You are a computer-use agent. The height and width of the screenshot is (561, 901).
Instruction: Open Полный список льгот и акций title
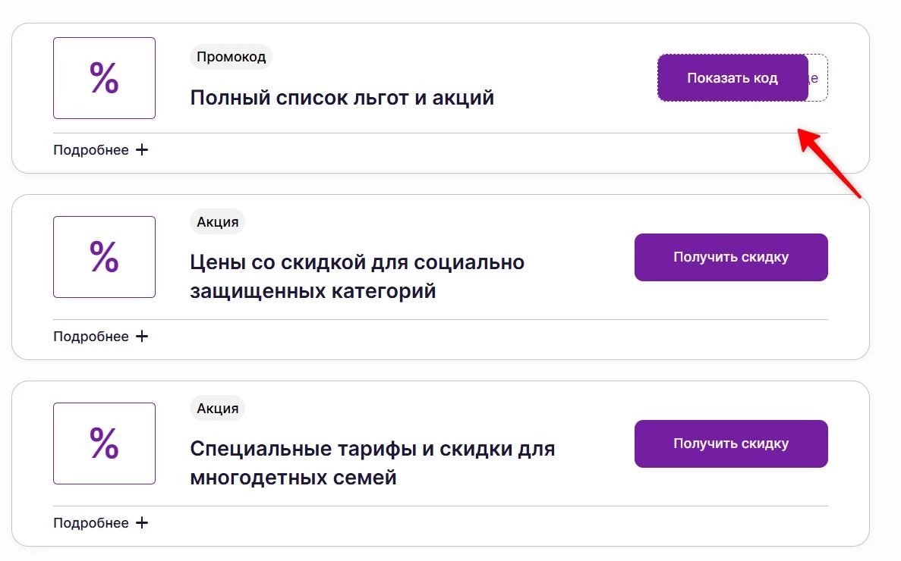pyautogui.click(x=342, y=97)
